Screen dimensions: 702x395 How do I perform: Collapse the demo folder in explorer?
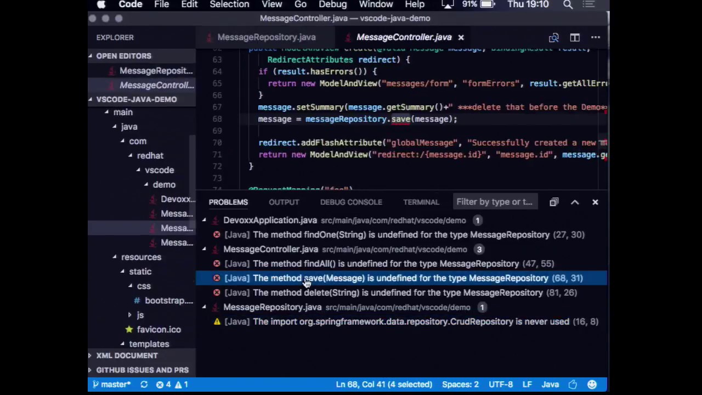[164, 185]
